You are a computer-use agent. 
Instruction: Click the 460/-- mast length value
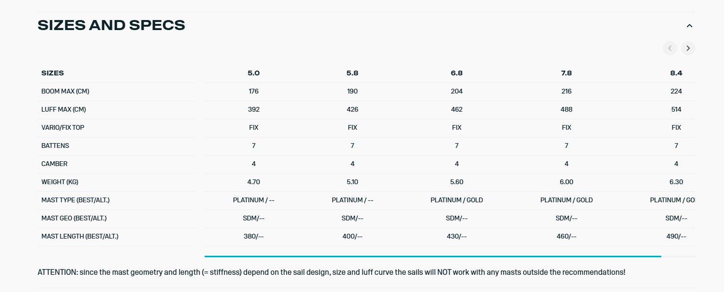(x=566, y=236)
